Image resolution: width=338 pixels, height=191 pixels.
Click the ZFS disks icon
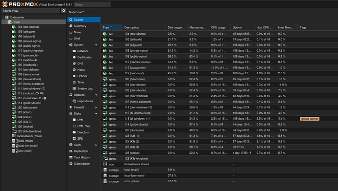74,139
